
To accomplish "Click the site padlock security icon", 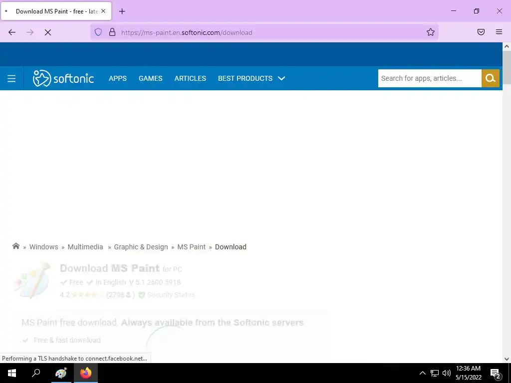I will (x=112, y=32).
